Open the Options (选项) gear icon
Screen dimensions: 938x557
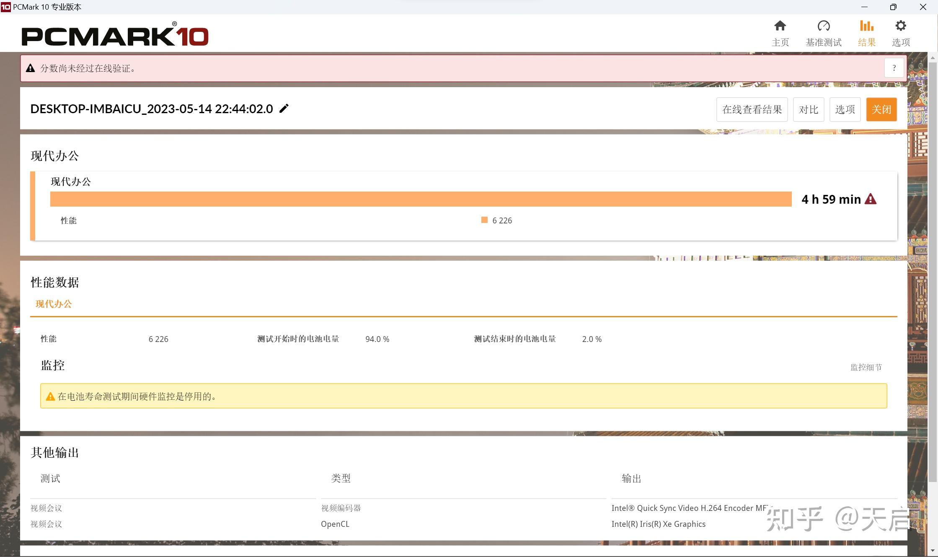[900, 26]
